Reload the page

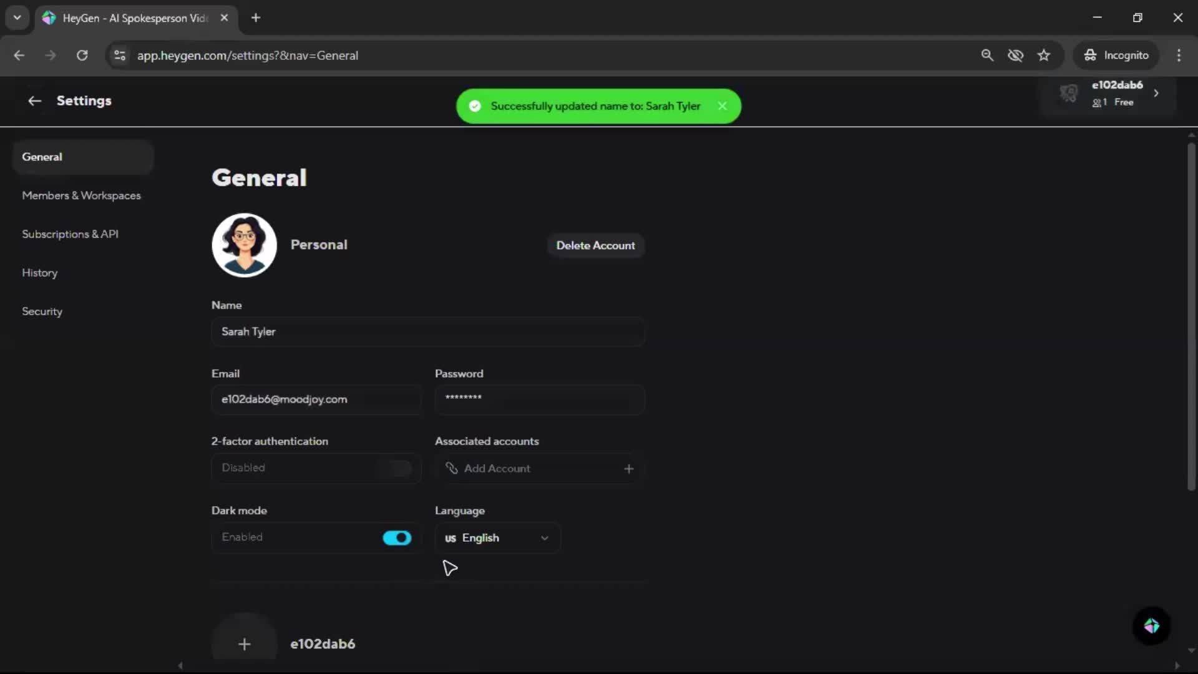(x=82, y=56)
